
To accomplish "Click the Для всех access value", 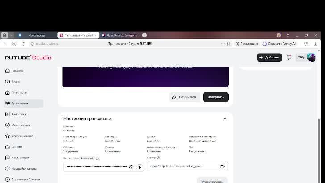I will (x=153, y=141).
